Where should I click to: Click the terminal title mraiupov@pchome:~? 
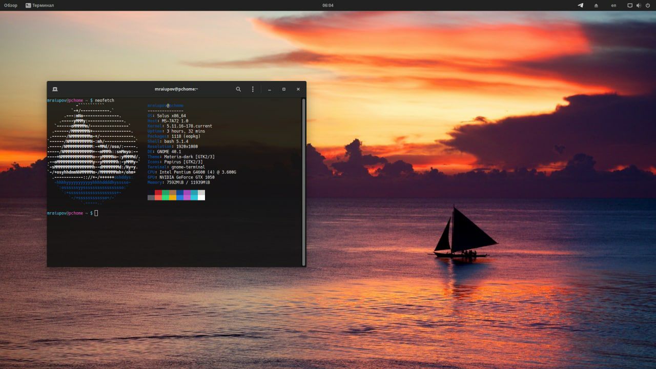coord(176,89)
